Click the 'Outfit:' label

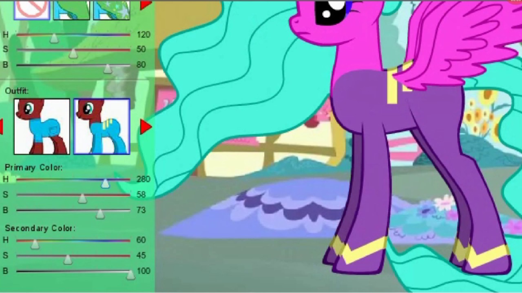[17, 91]
